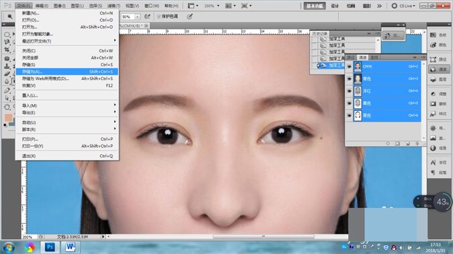Open the 最近打开文件 submenu
The height and width of the screenshot is (254, 453).
point(37,41)
